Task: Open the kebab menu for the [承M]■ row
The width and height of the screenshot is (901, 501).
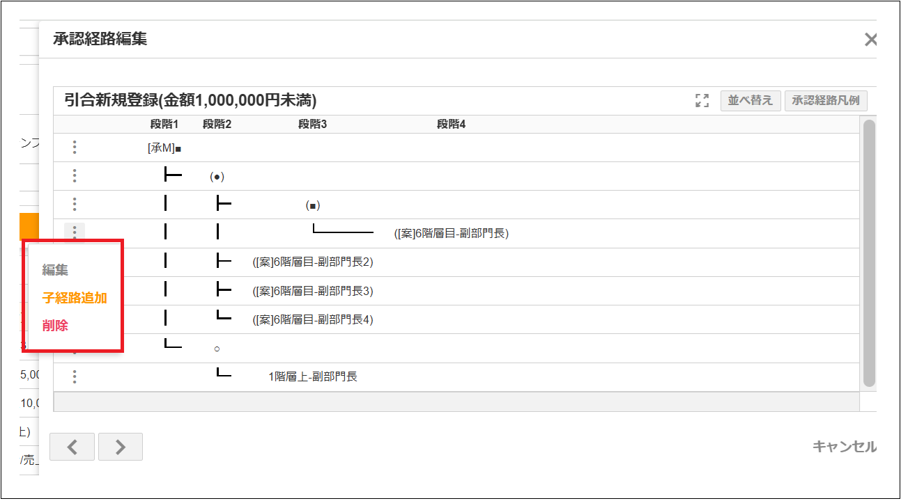Action: 75,148
